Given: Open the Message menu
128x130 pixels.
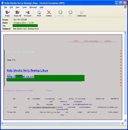Looking at the screenshot, I should (33, 7).
